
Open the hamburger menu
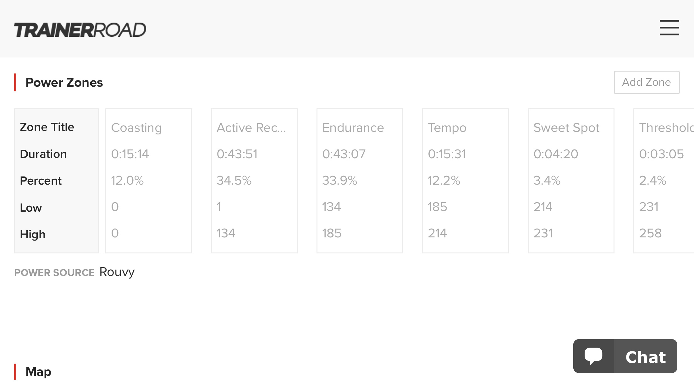[x=669, y=28]
